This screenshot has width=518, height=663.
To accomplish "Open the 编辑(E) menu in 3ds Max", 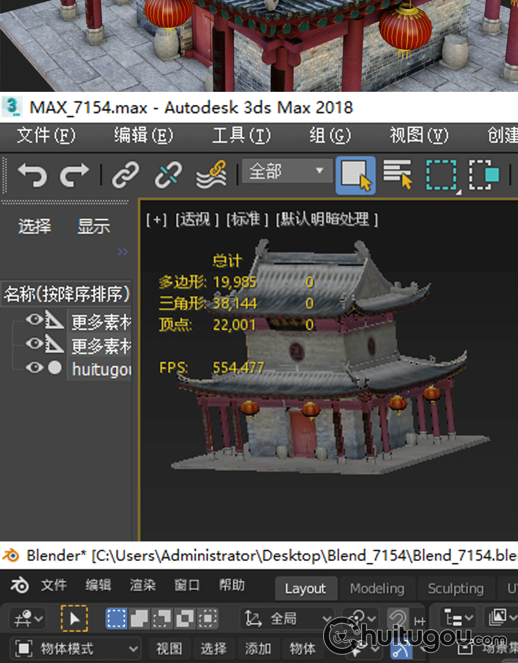I will tap(143, 135).
